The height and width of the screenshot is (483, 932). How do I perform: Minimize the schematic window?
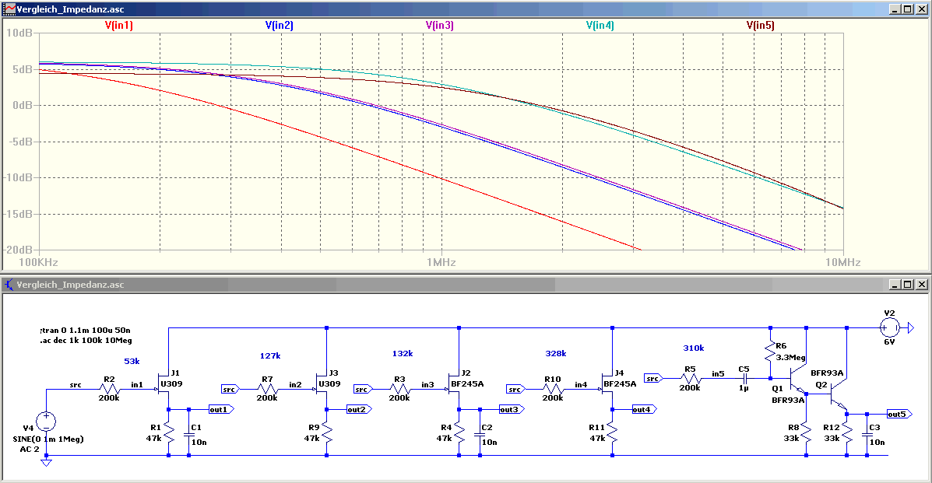click(895, 285)
